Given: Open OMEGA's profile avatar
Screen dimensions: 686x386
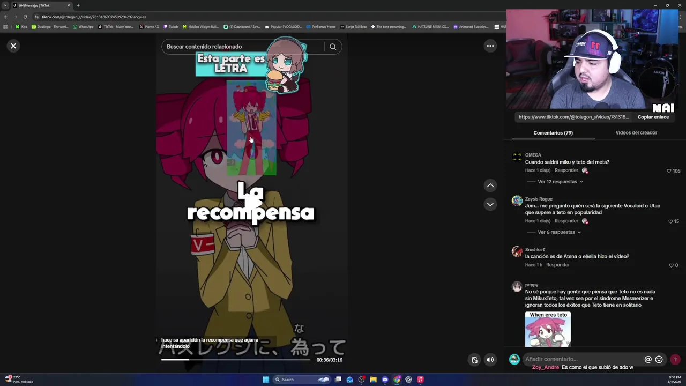Looking at the screenshot, I should pos(517,157).
